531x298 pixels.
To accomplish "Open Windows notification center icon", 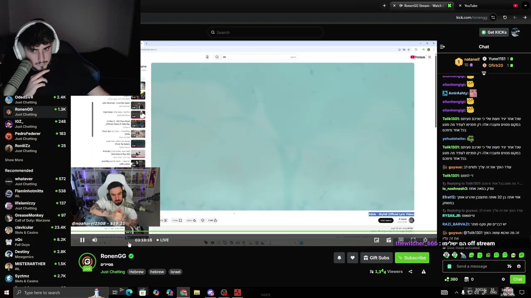I will click(x=522, y=293).
